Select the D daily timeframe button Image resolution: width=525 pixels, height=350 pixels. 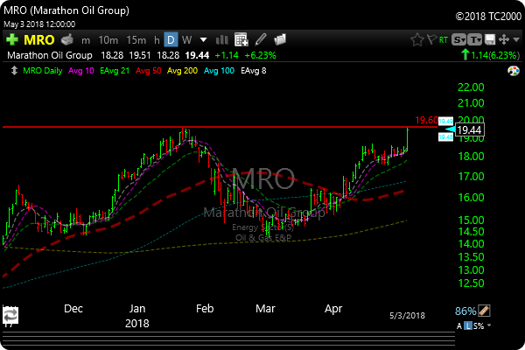[171, 39]
